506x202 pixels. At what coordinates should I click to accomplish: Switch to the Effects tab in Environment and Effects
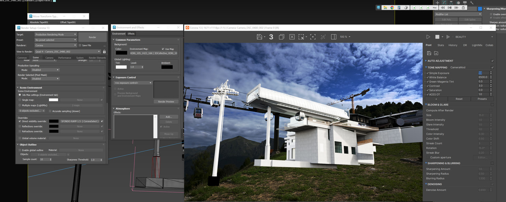coord(131,34)
